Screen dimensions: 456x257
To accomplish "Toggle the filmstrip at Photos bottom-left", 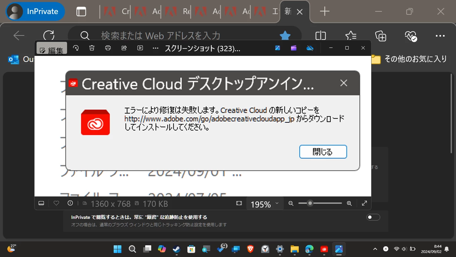I will (41, 203).
